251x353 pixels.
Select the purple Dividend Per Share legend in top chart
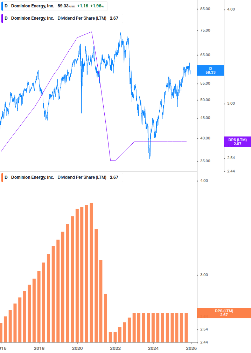click(62, 18)
